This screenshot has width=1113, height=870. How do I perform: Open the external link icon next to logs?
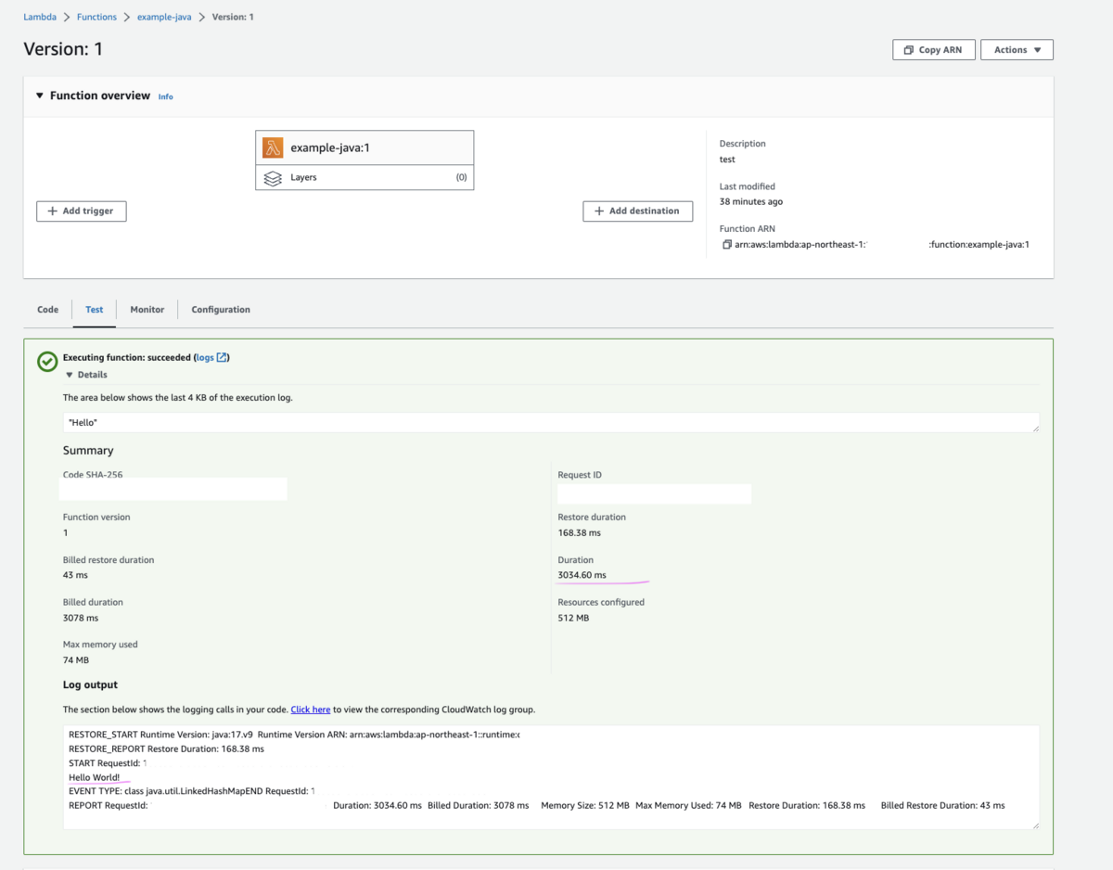pyautogui.click(x=222, y=357)
